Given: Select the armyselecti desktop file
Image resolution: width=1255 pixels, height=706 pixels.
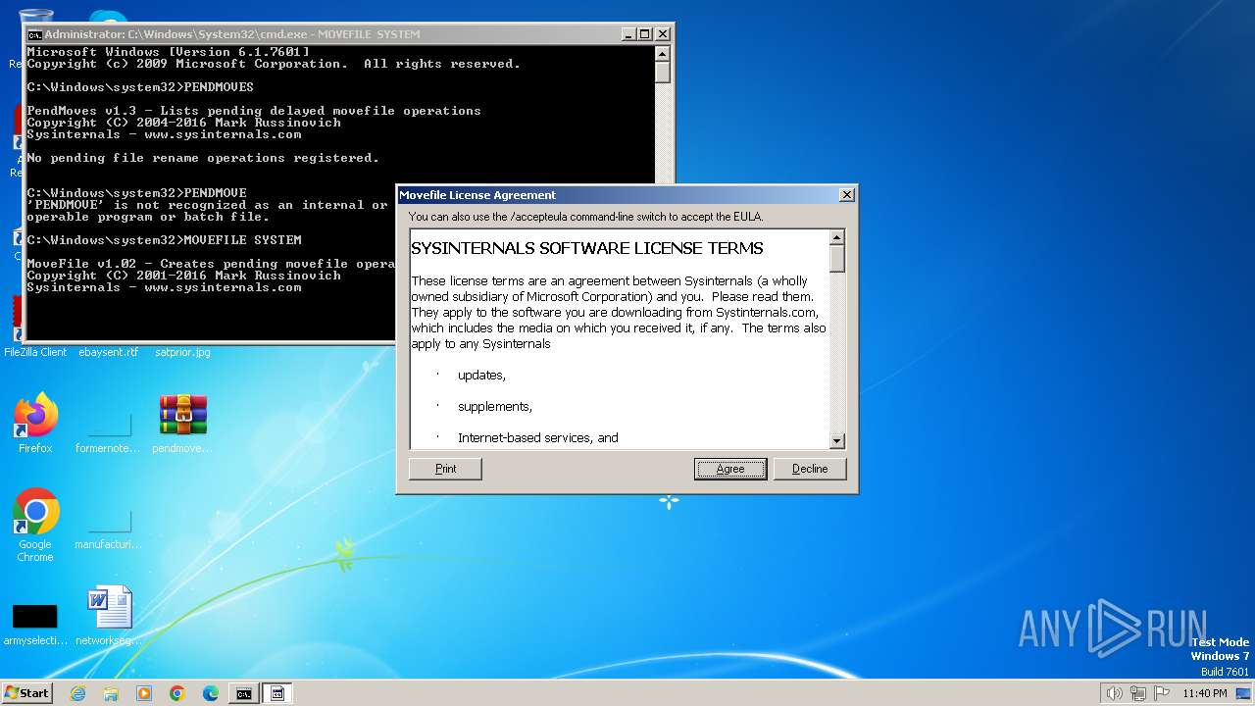Looking at the screenshot, I should (35, 624).
